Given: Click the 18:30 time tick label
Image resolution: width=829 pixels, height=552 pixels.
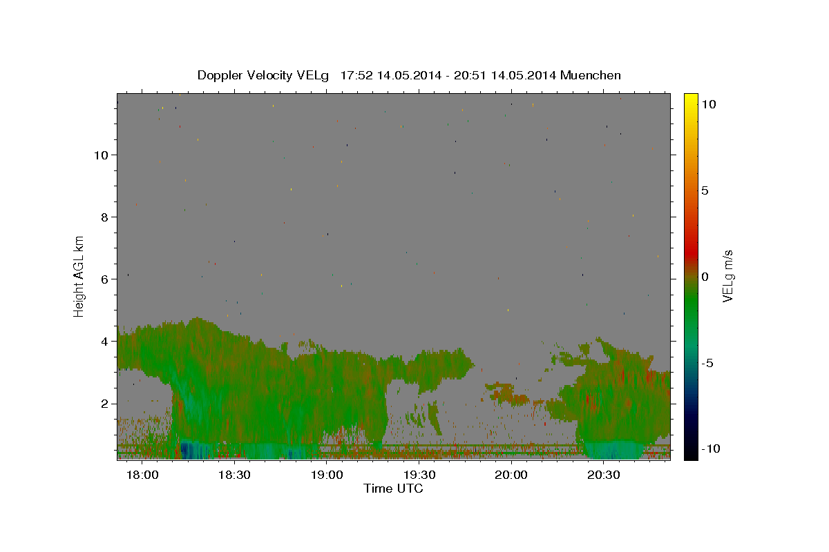Looking at the screenshot, I should (x=236, y=475).
